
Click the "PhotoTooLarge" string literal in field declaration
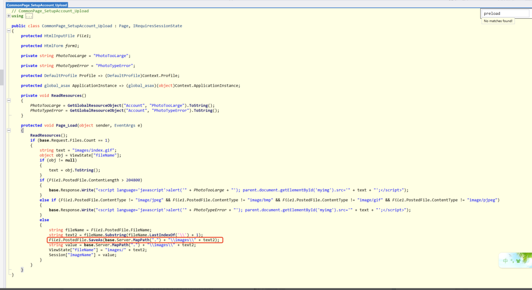click(111, 56)
